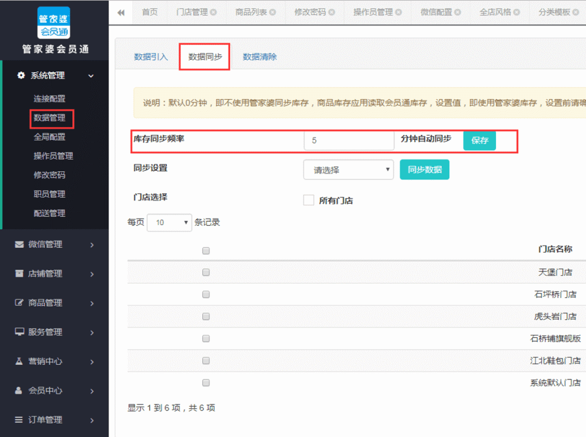Select the 虎头岩门店 row checkbox

(206, 316)
